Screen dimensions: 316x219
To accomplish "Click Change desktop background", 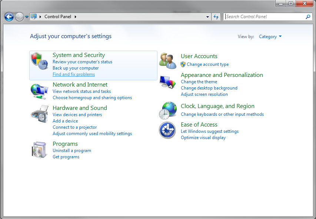I will pyautogui.click(x=209, y=88).
